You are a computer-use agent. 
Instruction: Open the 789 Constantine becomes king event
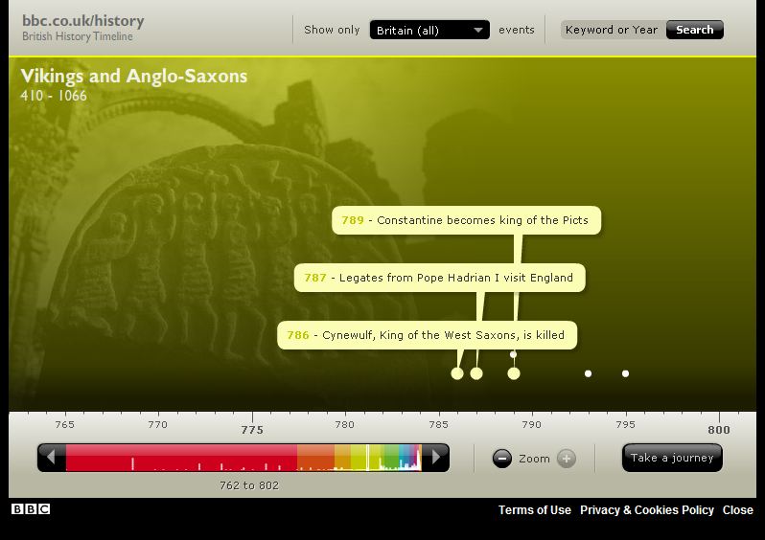(x=467, y=220)
